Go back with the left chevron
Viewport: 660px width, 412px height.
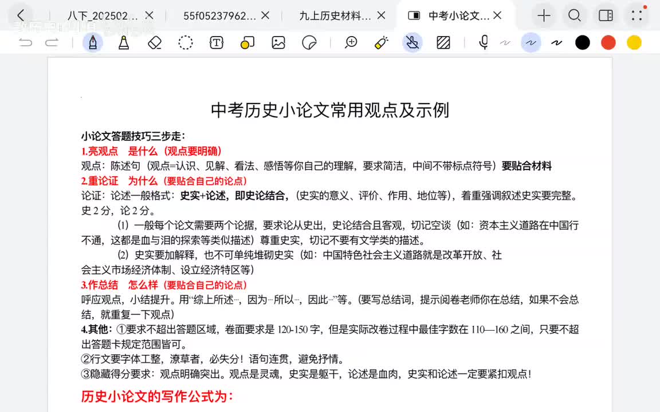pos(20,15)
